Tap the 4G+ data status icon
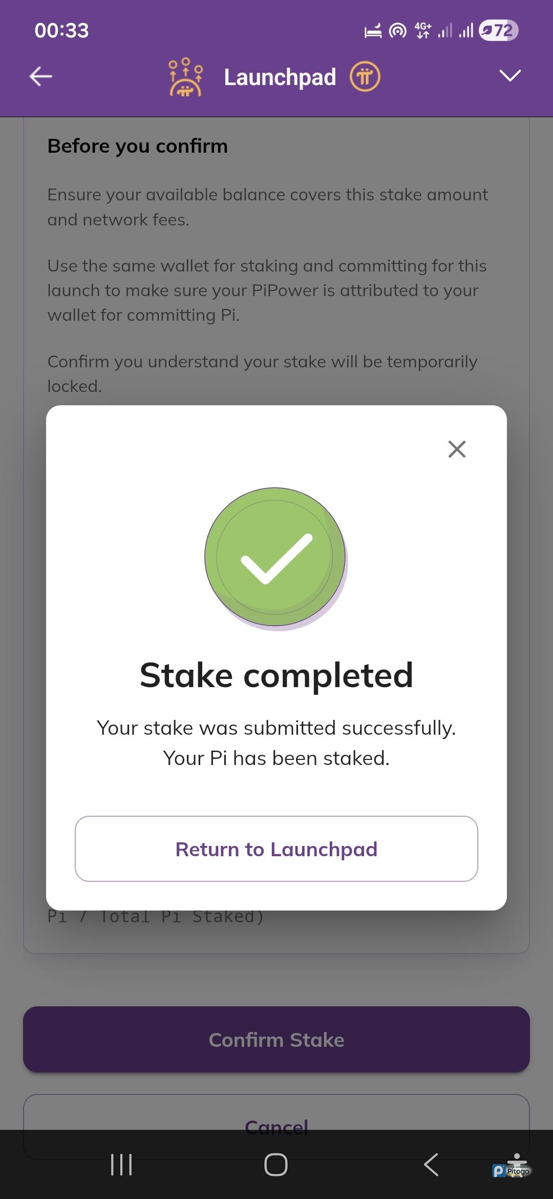 pos(423,31)
